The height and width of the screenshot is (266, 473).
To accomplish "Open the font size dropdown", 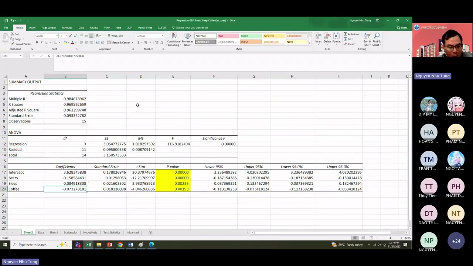I will tap(66, 36).
